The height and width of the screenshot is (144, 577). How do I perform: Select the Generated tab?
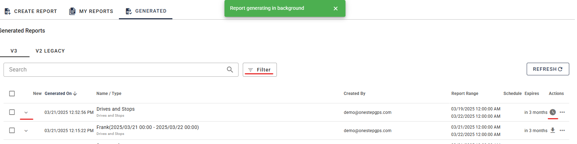coord(146,11)
